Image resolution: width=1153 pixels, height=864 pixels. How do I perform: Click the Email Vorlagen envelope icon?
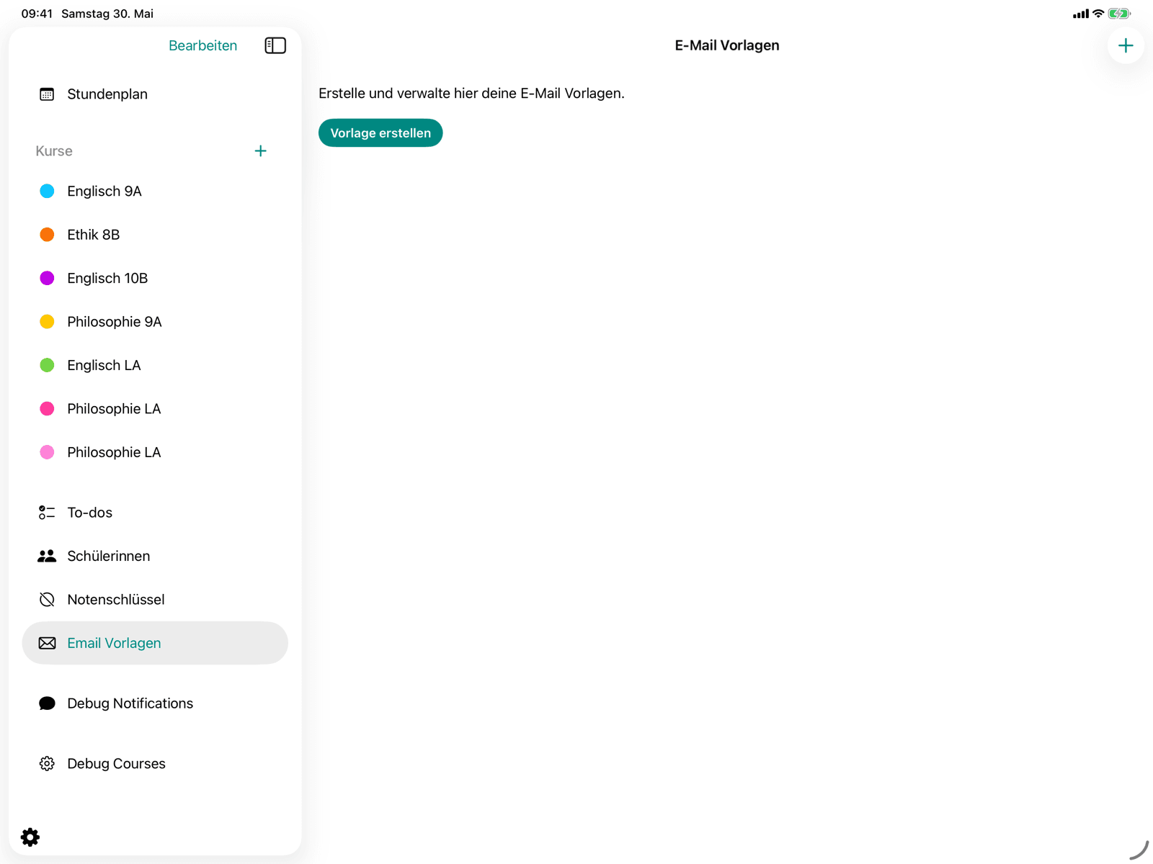coord(47,643)
